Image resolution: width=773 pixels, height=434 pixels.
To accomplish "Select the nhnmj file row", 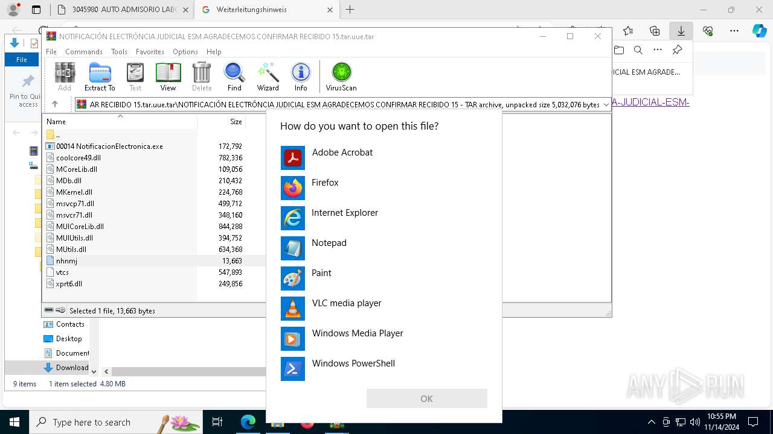I will tap(154, 260).
